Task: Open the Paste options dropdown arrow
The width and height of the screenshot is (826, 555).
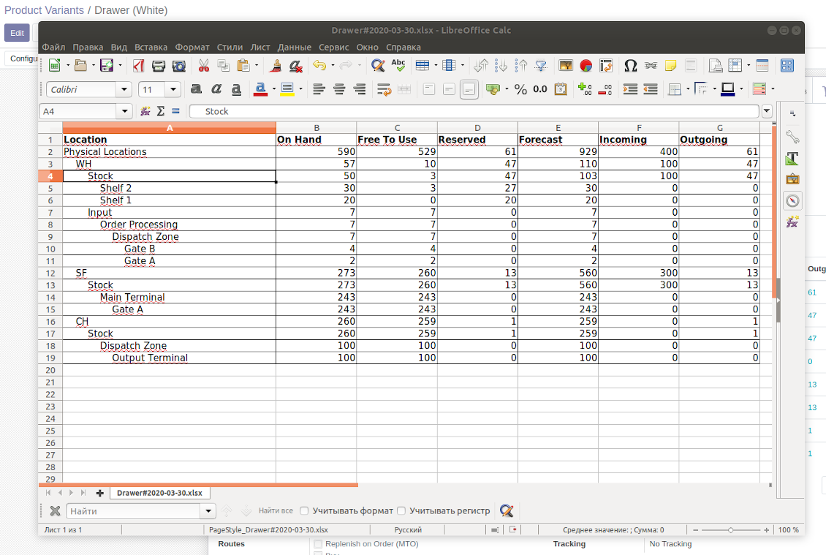Action: [x=257, y=65]
